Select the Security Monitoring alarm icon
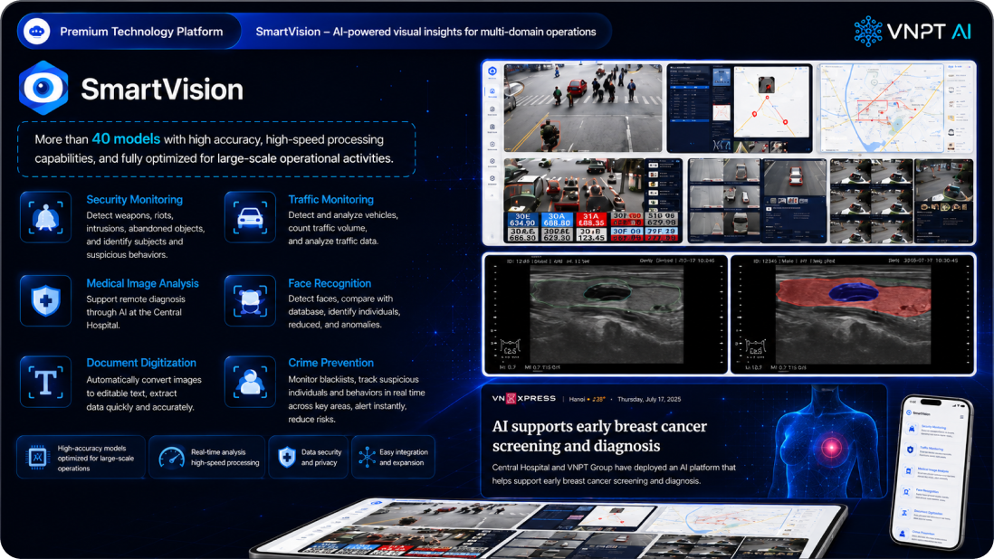The height and width of the screenshot is (559, 994). click(45, 217)
